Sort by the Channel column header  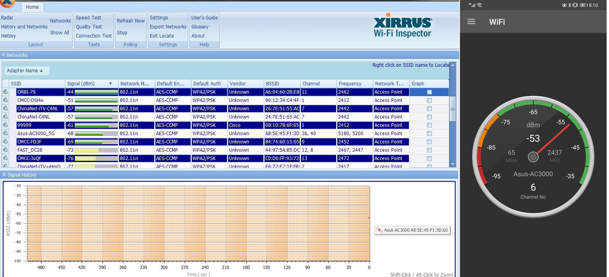coord(318,84)
